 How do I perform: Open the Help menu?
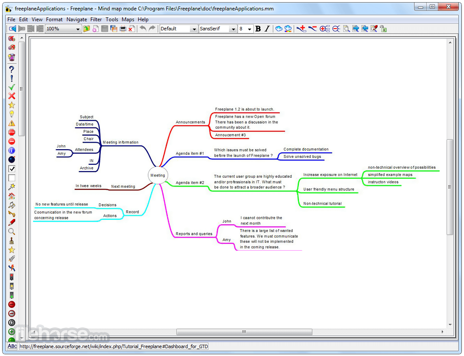[143, 20]
